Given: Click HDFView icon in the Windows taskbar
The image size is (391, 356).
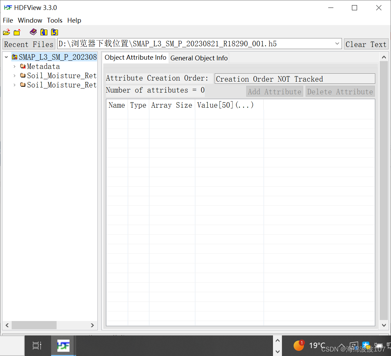Looking at the screenshot, I should click(63, 345).
